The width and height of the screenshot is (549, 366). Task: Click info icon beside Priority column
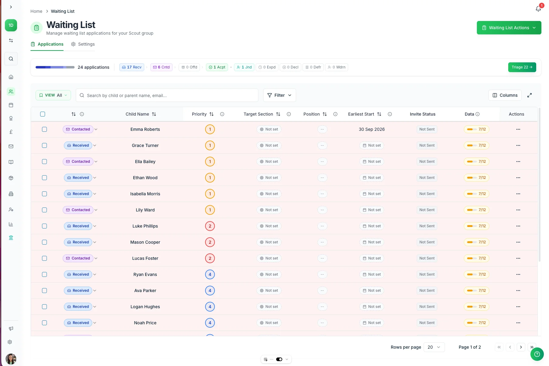tap(222, 114)
